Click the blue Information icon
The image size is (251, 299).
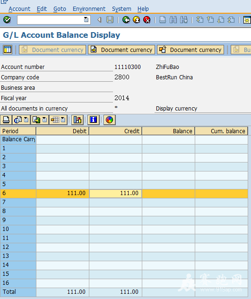point(94,120)
